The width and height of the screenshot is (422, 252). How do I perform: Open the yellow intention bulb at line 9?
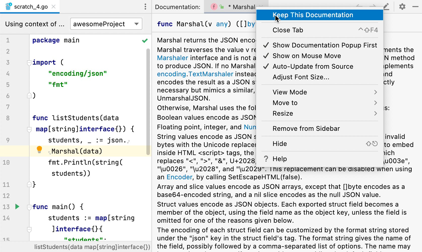click(39, 149)
